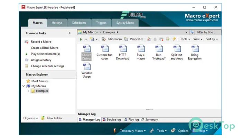Switch to the Macros tab
This screenshot has height=138, width=242.
pos(37,23)
